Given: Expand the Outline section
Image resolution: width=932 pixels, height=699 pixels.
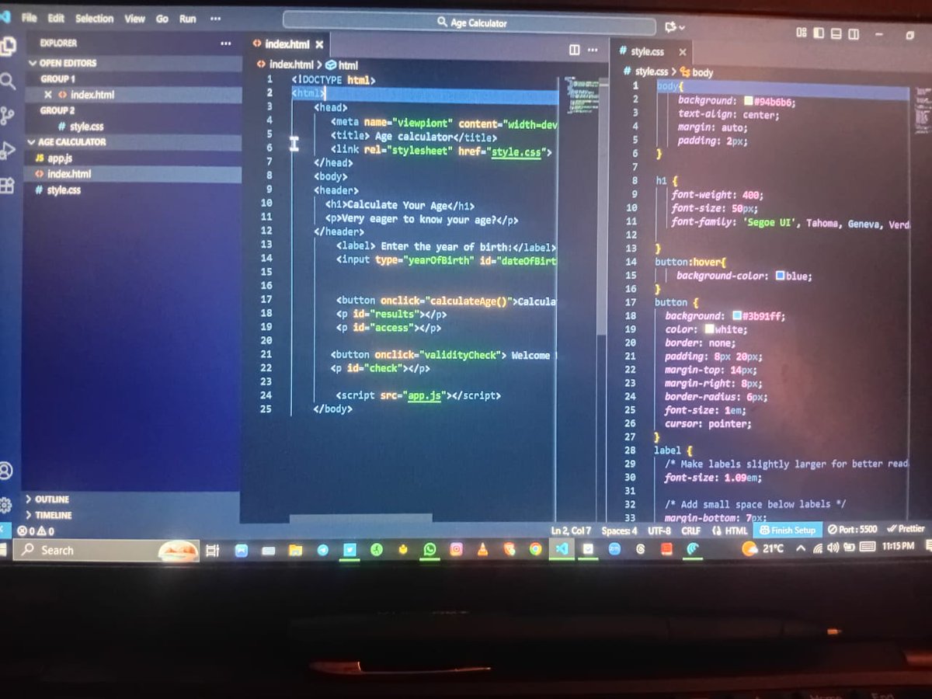Looking at the screenshot, I should (132, 499).
